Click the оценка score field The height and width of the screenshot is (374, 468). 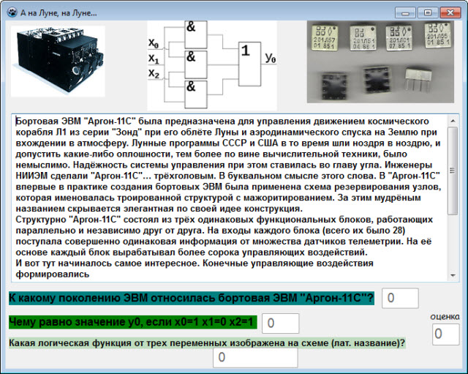[x=446, y=334]
